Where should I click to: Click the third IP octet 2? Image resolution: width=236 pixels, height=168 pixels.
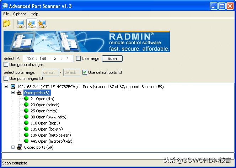[55, 58]
